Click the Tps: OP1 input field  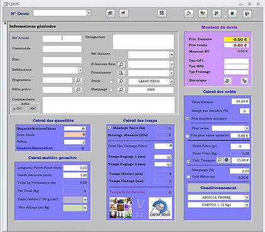pos(236,61)
